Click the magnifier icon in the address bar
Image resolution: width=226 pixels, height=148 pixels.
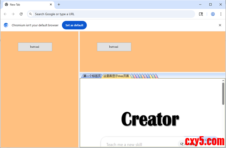30,14
